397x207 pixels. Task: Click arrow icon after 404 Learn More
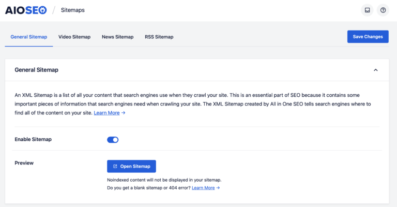pos(218,188)
